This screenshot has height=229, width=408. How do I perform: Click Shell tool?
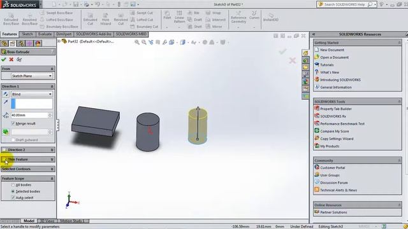[194, 27]
